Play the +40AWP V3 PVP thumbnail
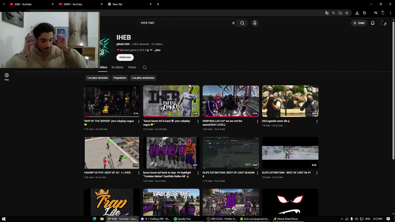Image resolution: width=395 pixels, height=222 pixels. point(112,153)
